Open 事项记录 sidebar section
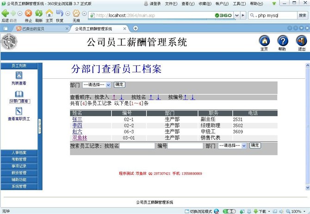 click(x=19, y=166)
